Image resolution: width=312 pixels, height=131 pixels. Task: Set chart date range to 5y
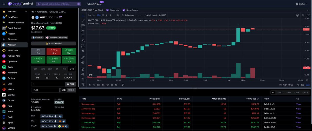coord(90,85)
